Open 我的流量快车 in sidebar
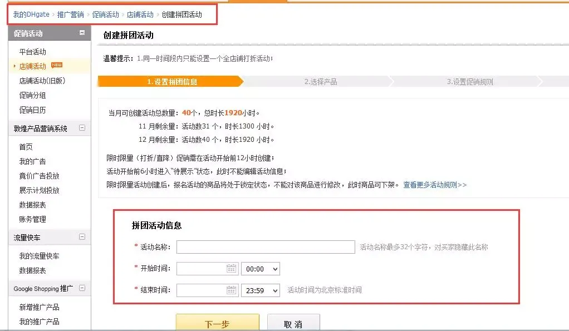569x331 pixels. coord(39,256)
